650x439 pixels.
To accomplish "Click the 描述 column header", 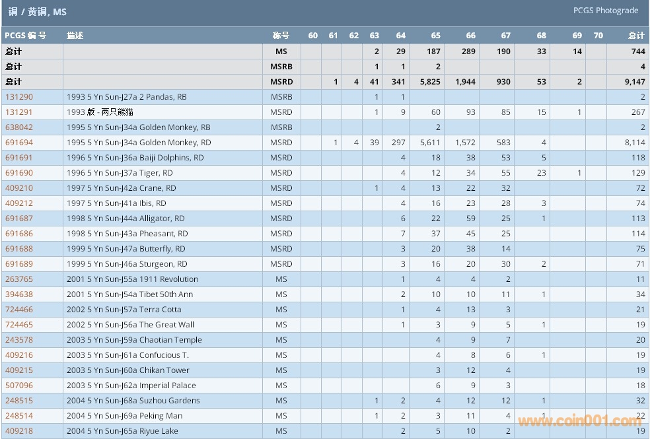I will coord(75,36).
